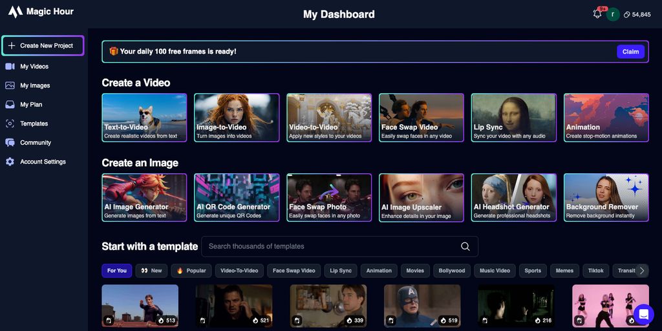Go to My Plan in sidebar

click(x=31, y=105)
